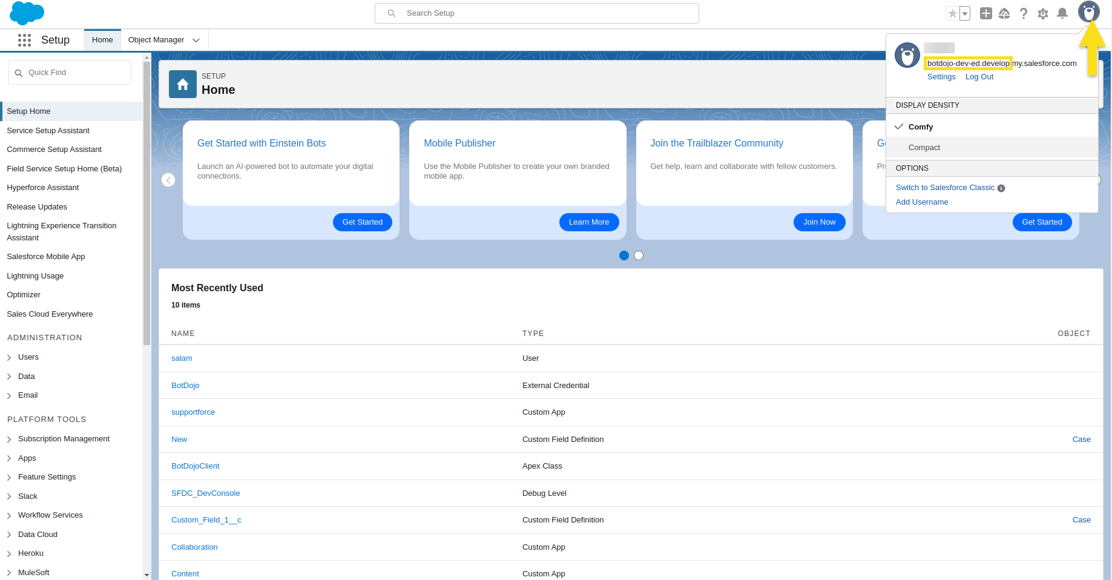This screenshot has width=1112, height=580.
Task: Expand the Workflow Services node
Action: pos(9,516)
